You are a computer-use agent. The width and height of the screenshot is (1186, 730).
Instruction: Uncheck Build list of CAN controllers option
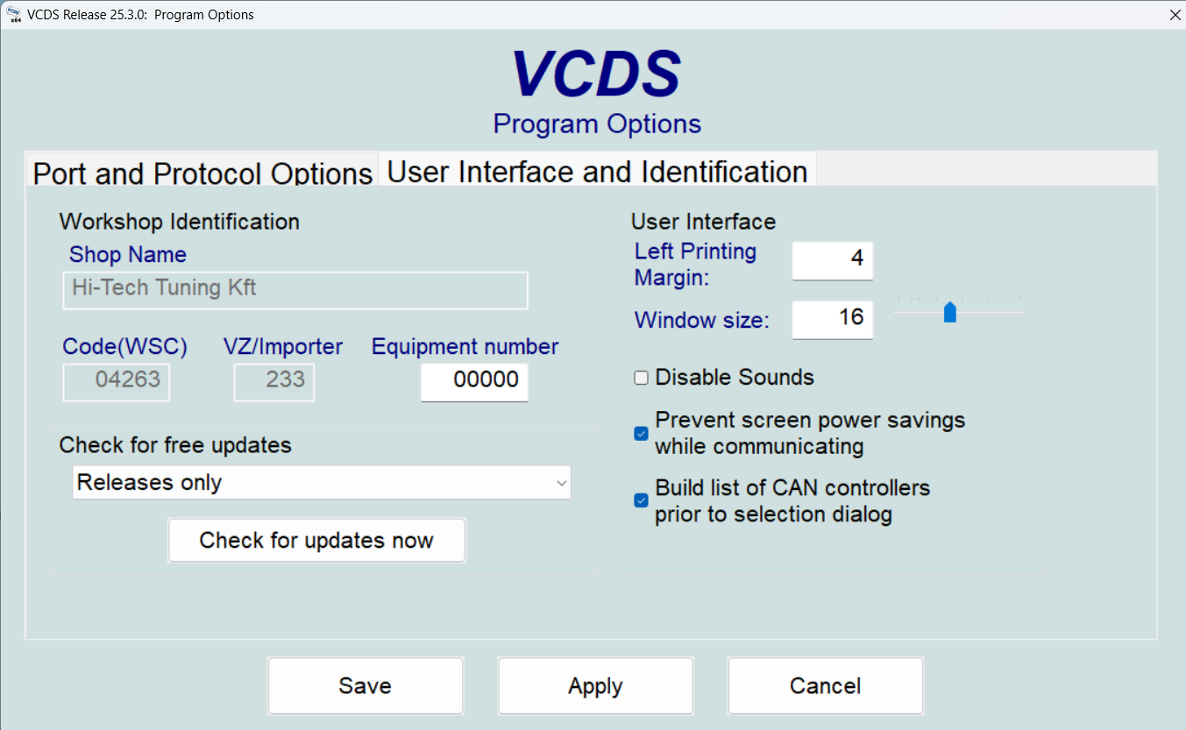tap(642, 500)
